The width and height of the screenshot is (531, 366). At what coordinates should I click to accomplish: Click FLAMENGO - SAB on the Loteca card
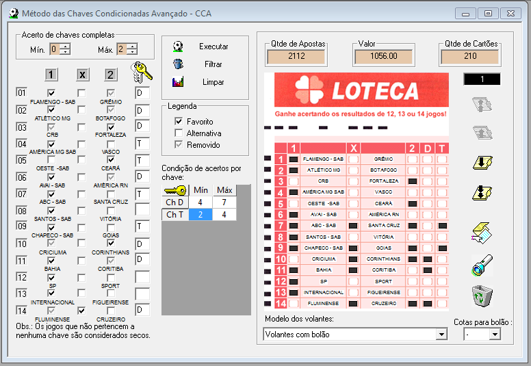[x=323, y=159]
